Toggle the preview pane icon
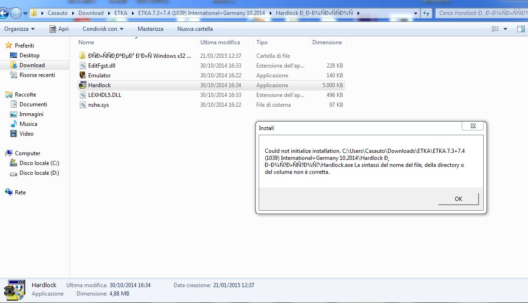Viewport: 528px width, 303px height. point(521,29)
